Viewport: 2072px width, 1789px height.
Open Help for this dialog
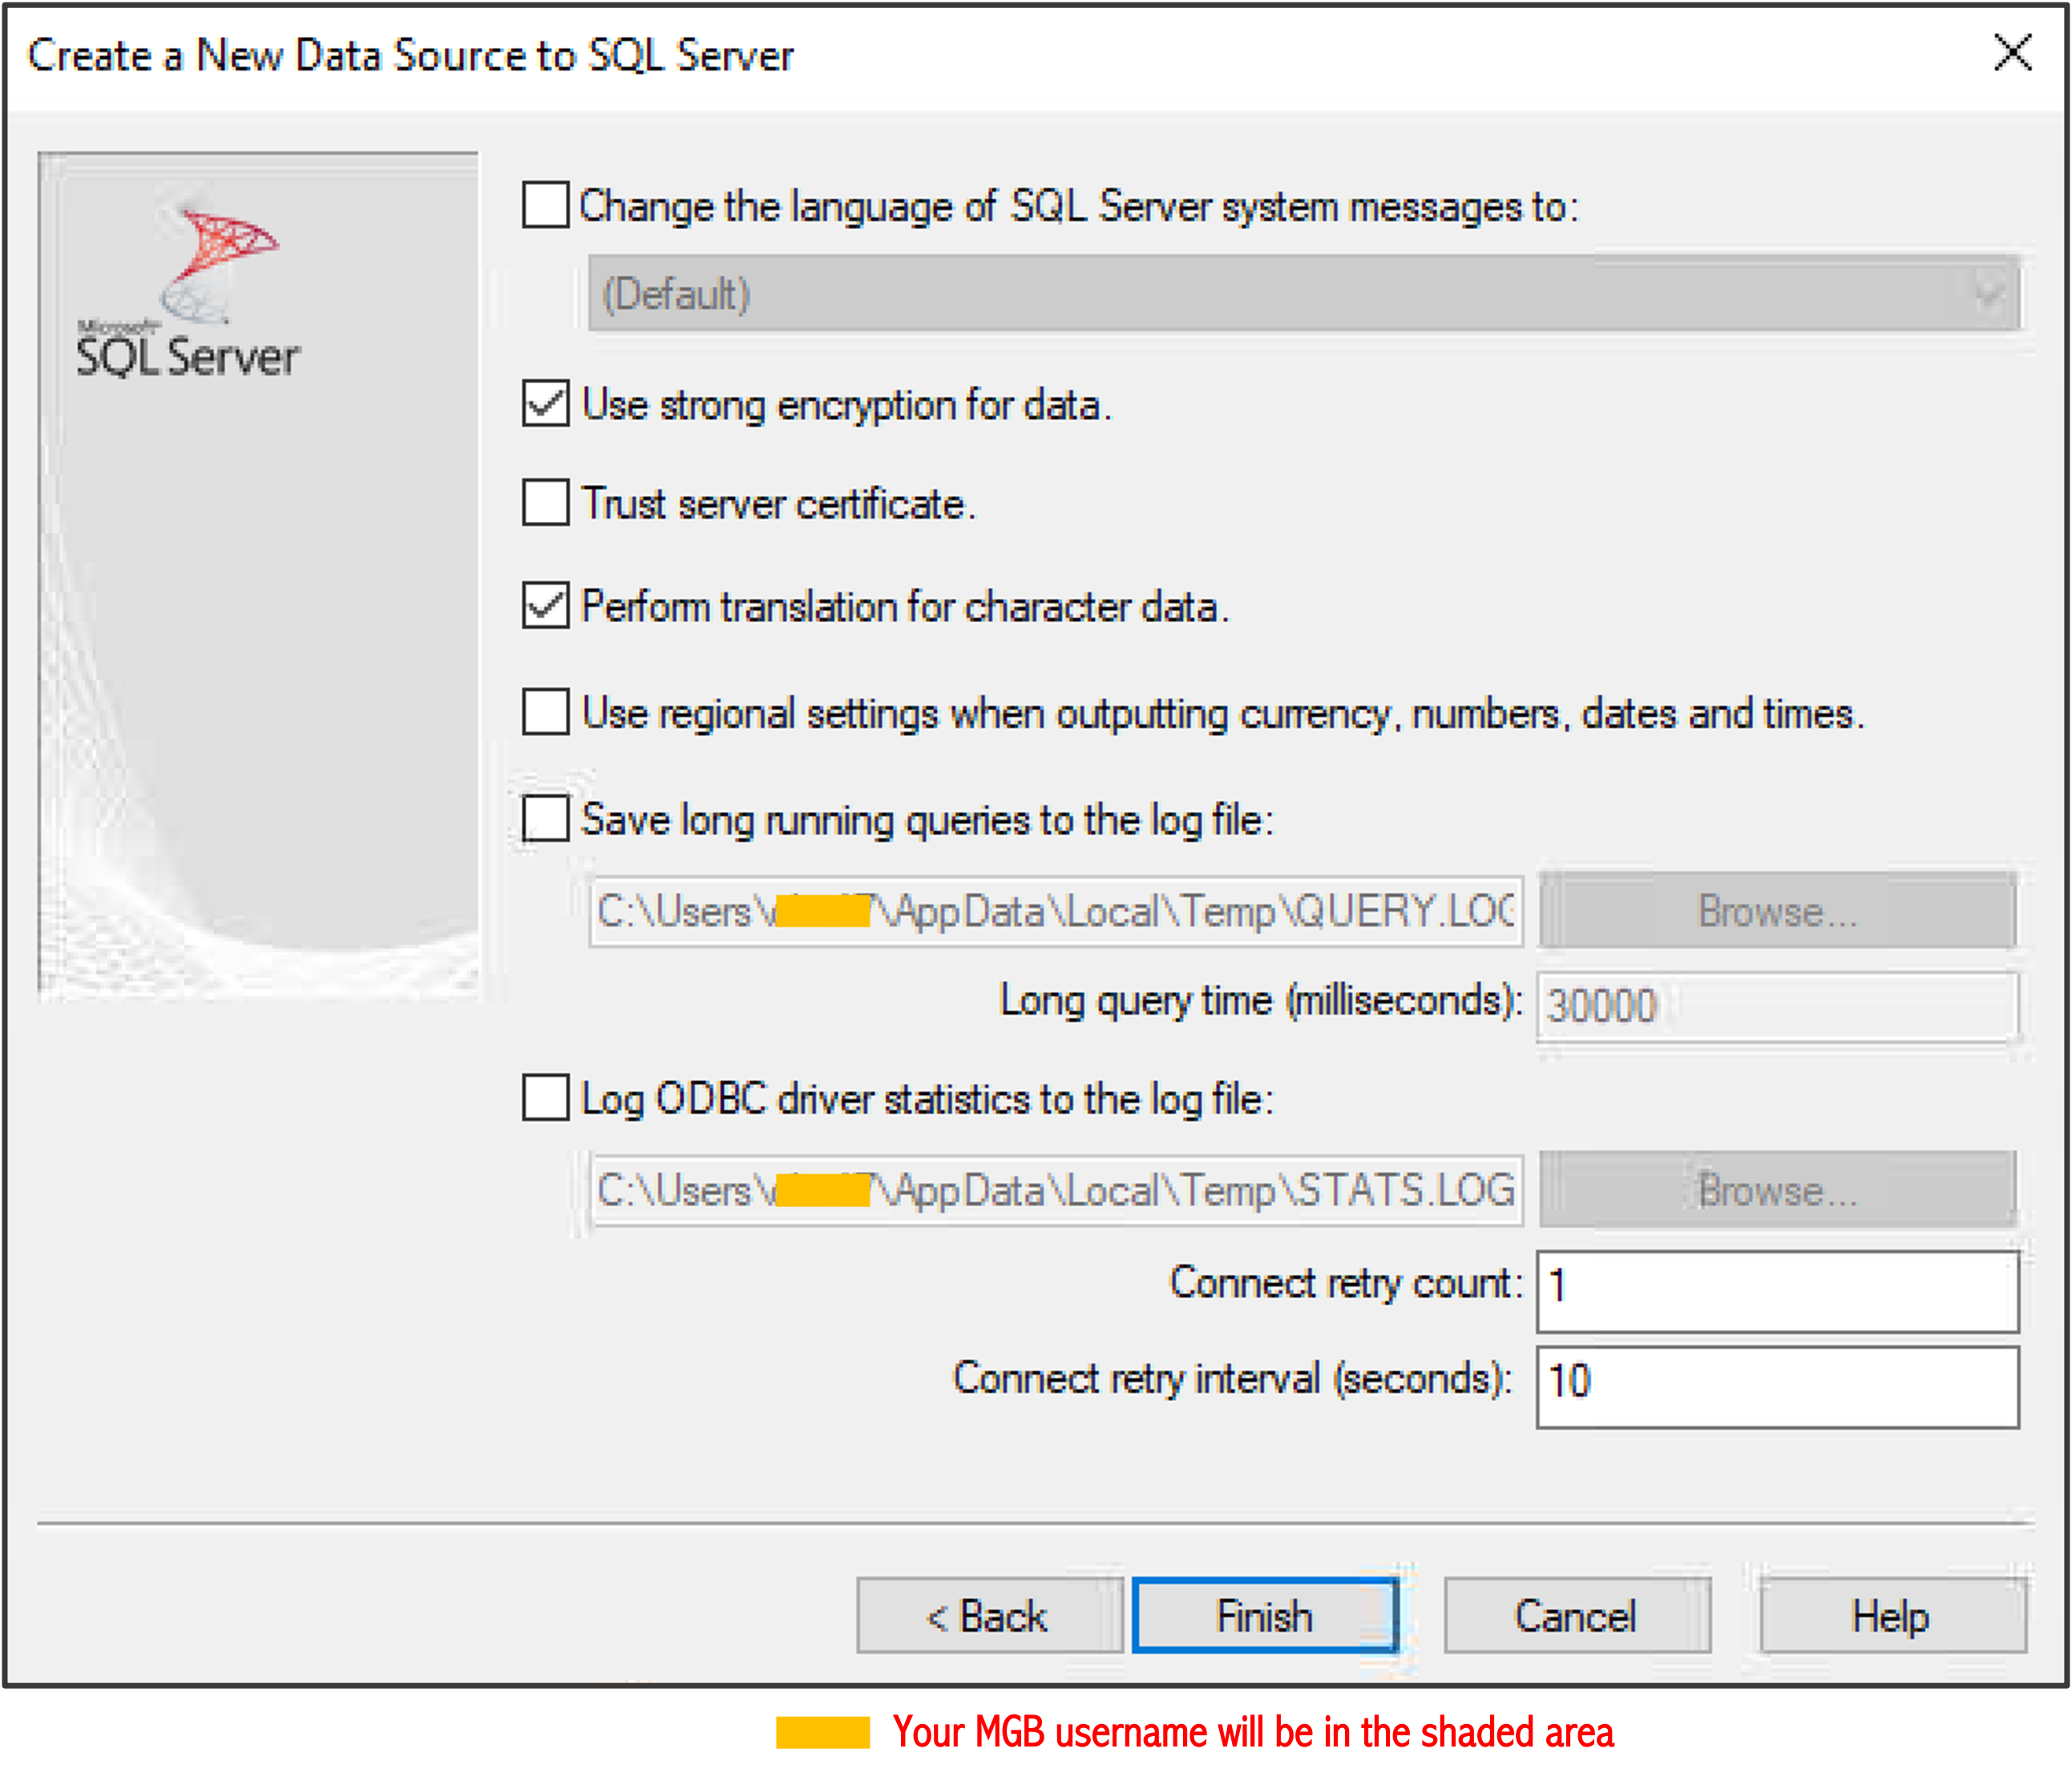point(1893,1616)
